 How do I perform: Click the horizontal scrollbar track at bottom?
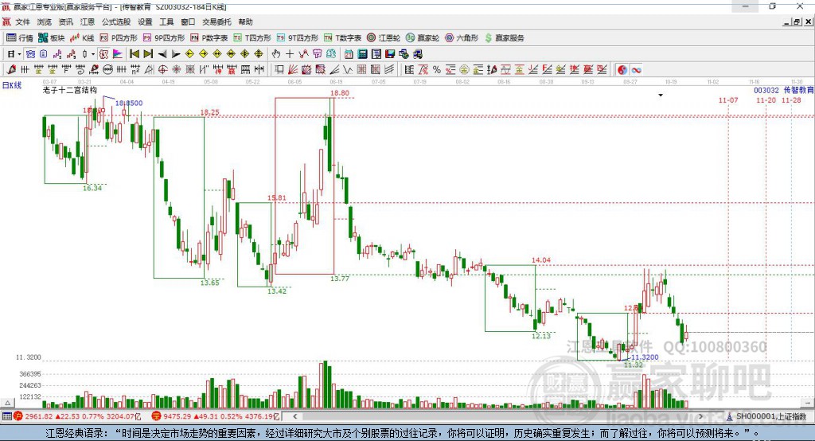497,416
